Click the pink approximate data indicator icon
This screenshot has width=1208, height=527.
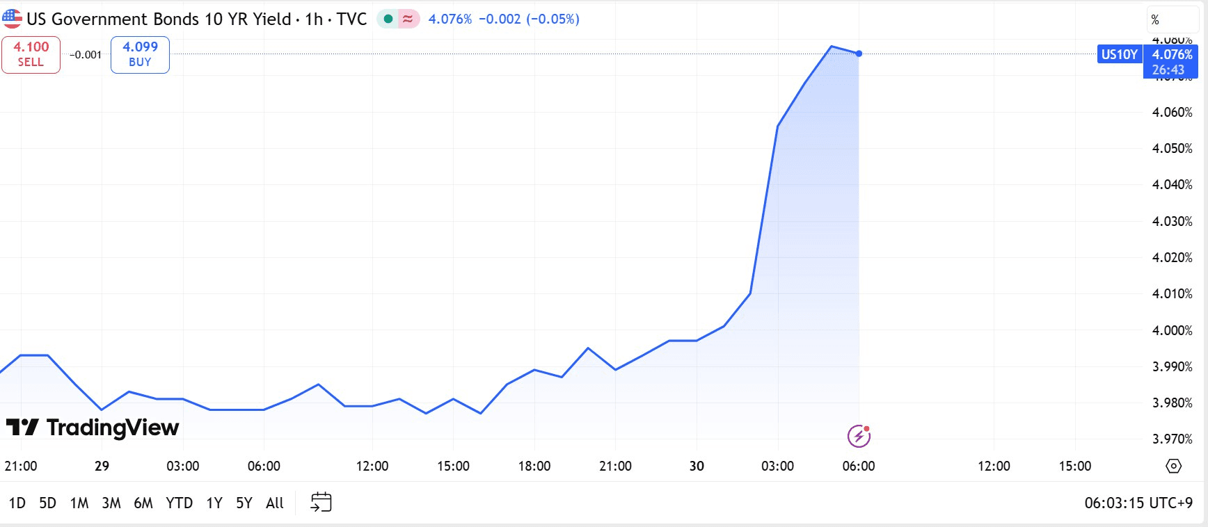point(408,19)
